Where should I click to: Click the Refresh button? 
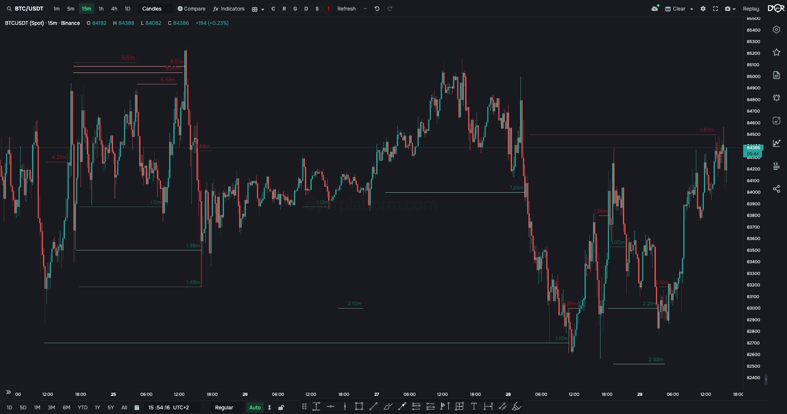[x=346, y=8]
